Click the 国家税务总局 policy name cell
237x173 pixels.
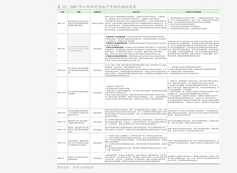[78, 24]
